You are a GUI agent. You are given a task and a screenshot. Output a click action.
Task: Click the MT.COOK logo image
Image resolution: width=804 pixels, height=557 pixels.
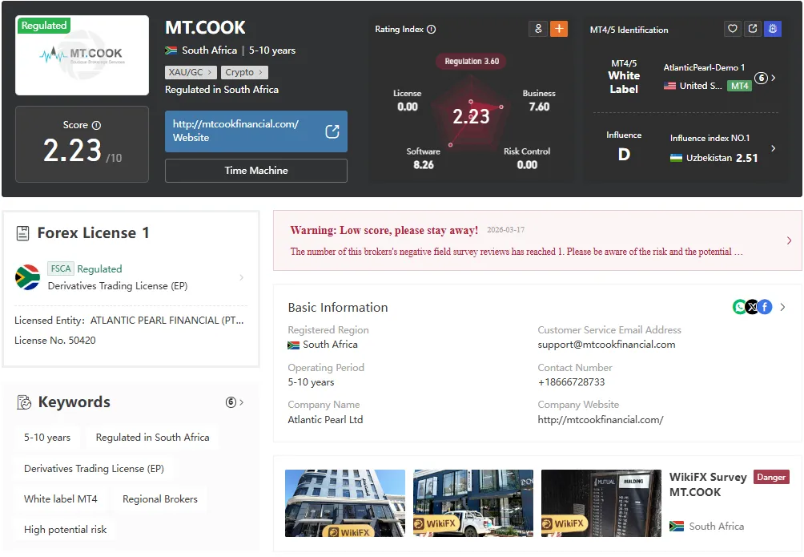82,55
